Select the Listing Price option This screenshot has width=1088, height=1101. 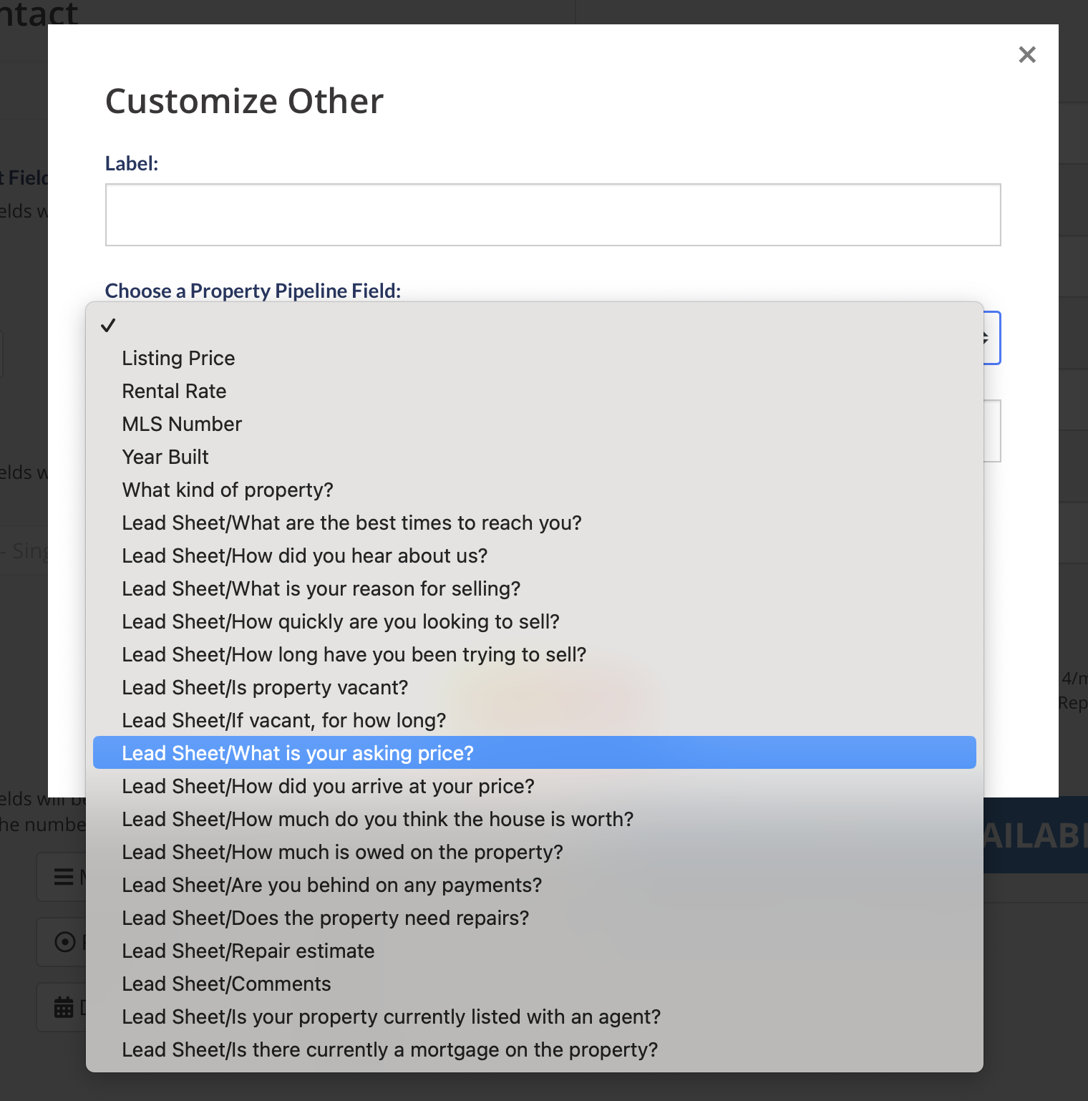point(178,358)
